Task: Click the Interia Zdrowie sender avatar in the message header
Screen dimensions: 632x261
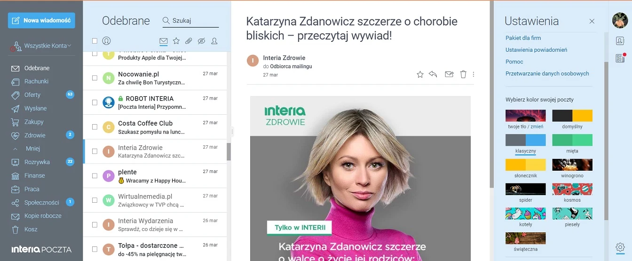Action: coord(253,60)
